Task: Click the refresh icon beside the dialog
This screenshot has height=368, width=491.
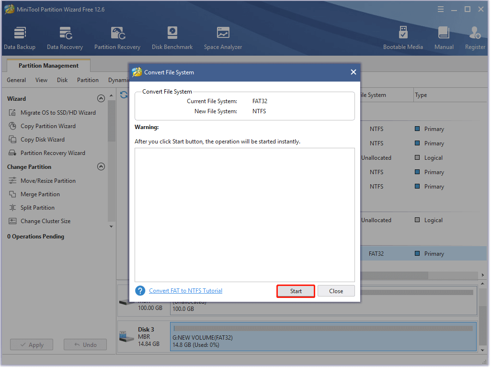Action: (124, 95)
